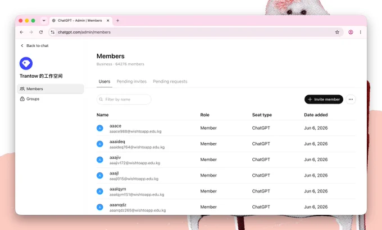Go back to the previous browser page

coord(21,32)
